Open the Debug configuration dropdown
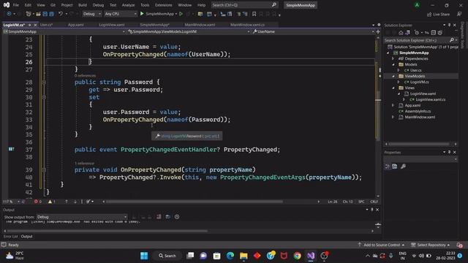 coord(91,14)
